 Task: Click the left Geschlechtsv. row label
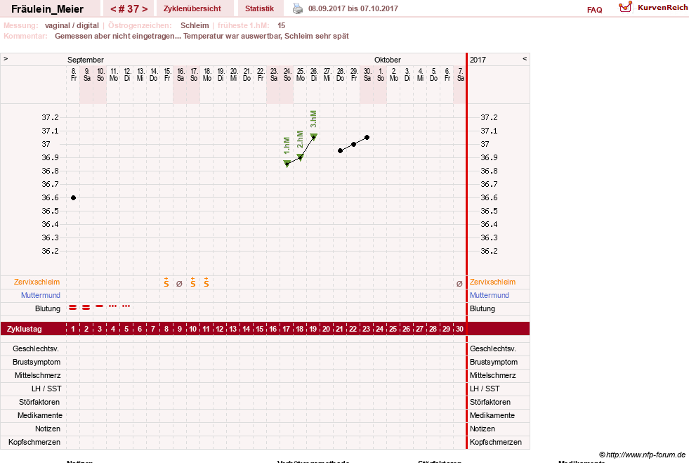[x=36, y=348]
